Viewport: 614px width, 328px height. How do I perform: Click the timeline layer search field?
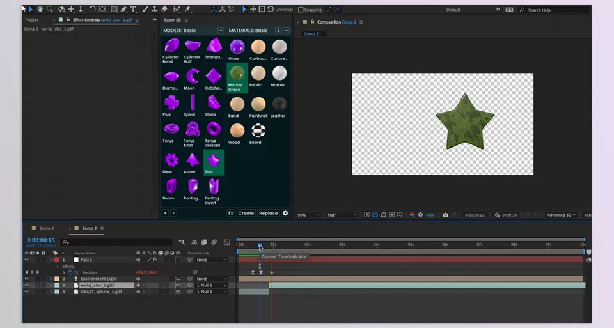pos(116,242)
